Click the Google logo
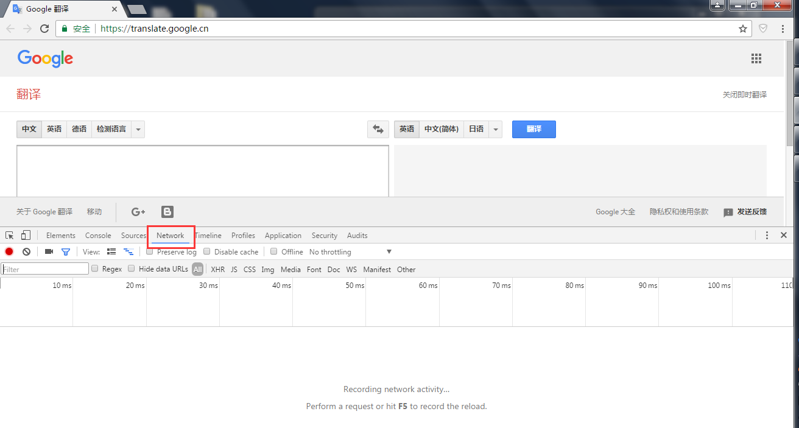 pyautogui.click(x=45, y=58)
